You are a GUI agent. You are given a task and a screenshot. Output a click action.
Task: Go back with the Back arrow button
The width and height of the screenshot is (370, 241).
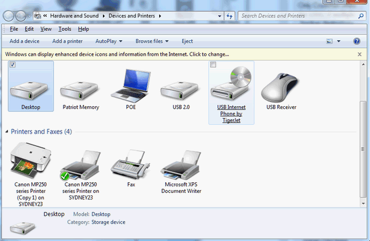coord(9,16)
